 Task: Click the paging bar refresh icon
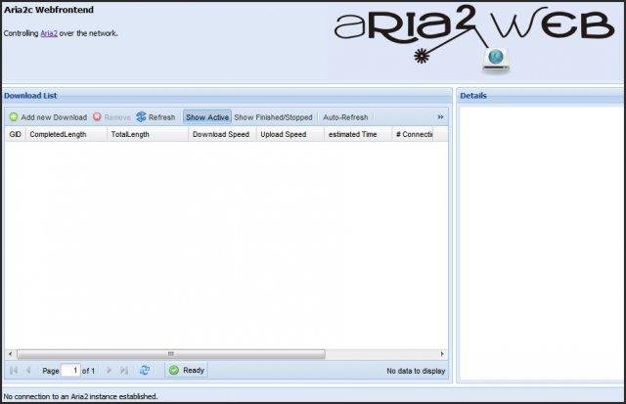[145, 370]
